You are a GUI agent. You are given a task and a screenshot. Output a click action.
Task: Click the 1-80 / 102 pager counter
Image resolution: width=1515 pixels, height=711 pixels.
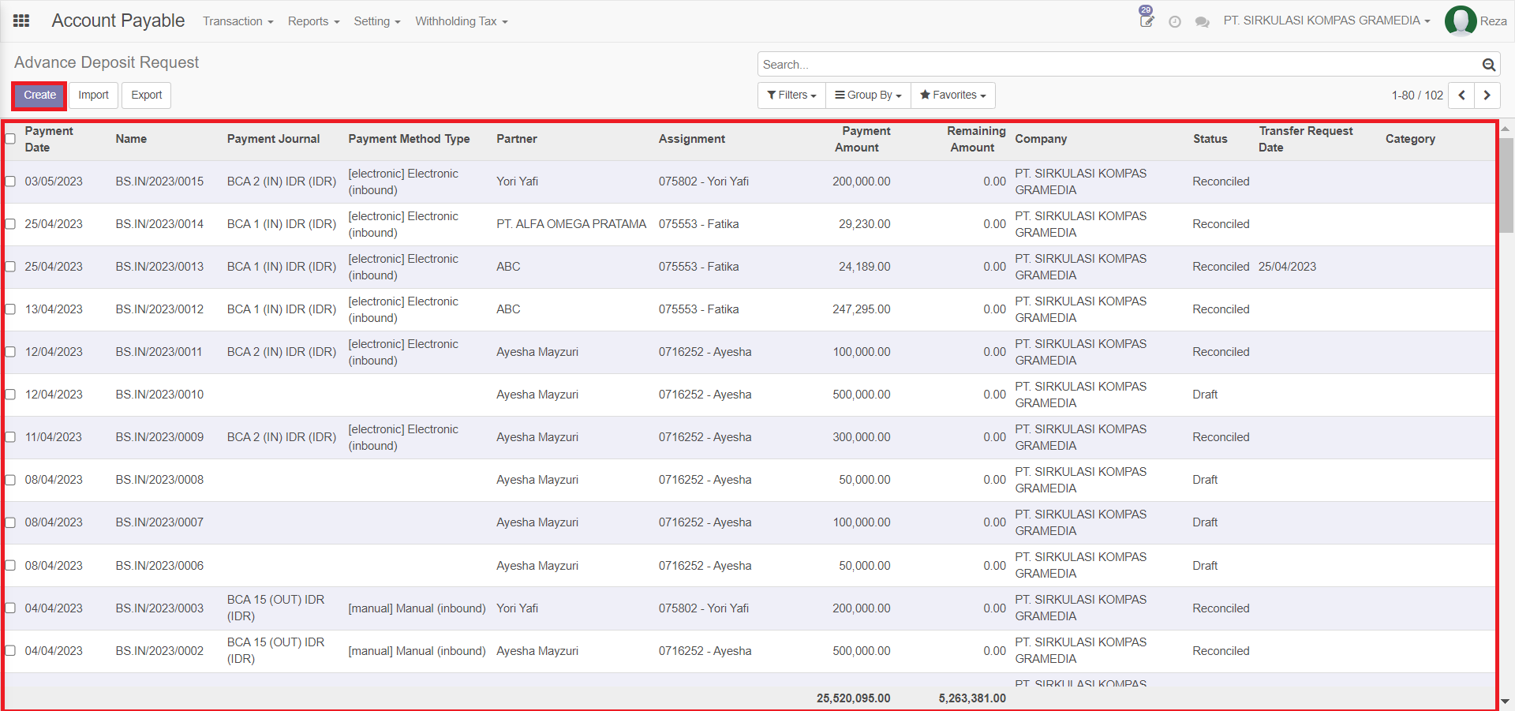[x=1417, y=95]
